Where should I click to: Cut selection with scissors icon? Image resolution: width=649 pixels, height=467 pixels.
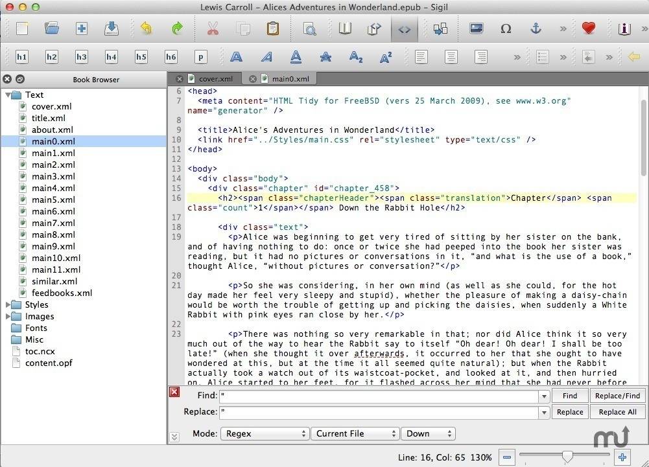pyautogui.click(x=213, y=28)
